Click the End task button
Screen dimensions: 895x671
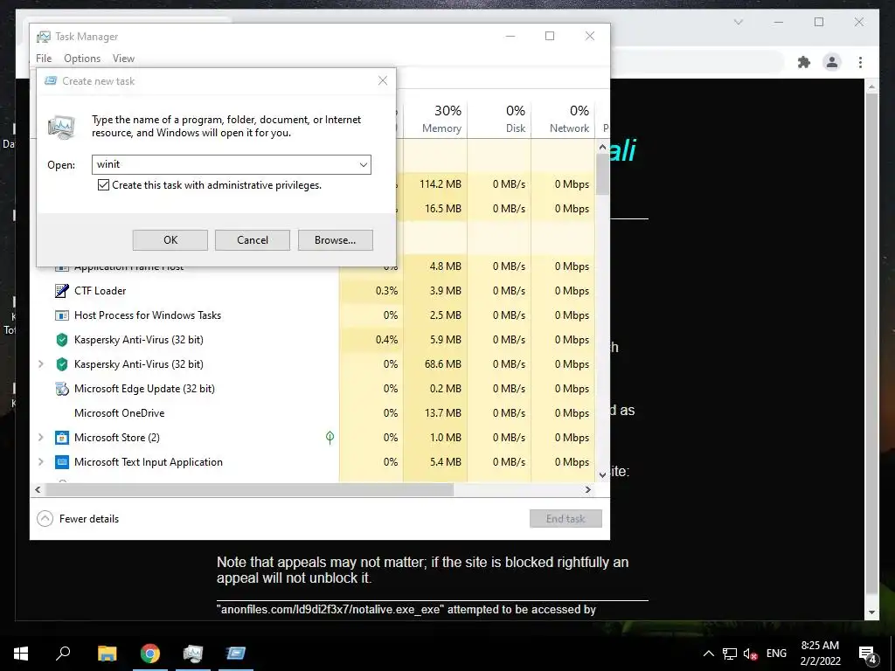pyautogui.click(x=565, y=519)
